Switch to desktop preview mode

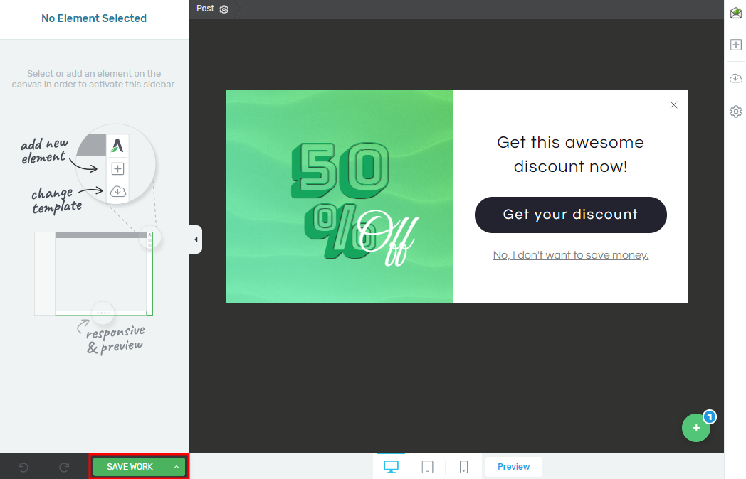[390, 466]
